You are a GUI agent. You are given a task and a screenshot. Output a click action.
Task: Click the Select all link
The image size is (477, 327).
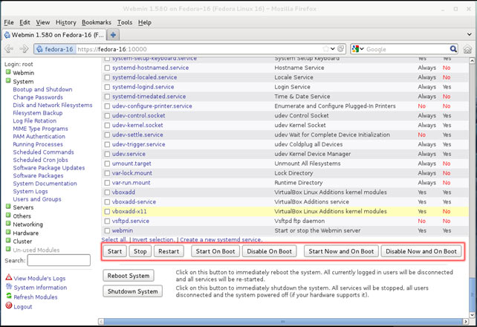(114, 240)
